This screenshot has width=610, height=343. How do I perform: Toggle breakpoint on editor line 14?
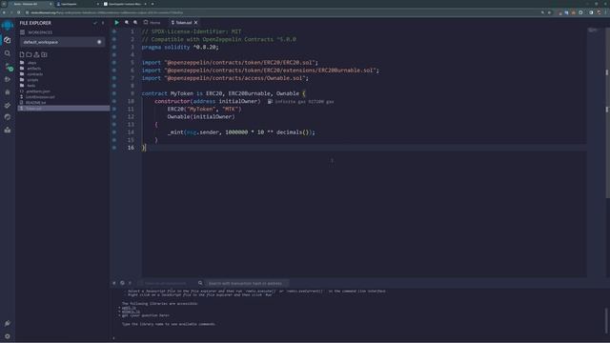click(114, 132)
